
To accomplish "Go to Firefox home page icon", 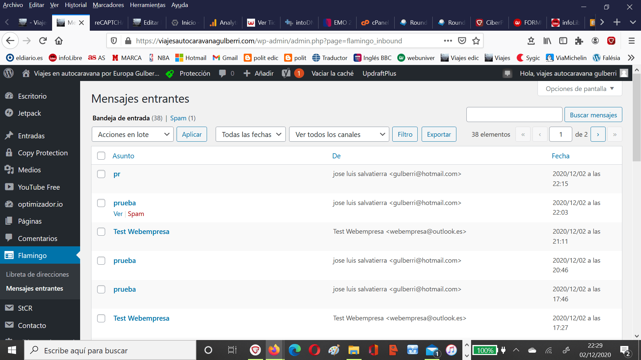I will [59, 41].
